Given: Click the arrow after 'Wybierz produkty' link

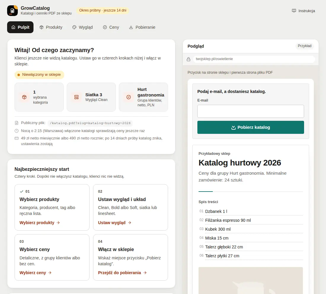Looking at the screenshot, I should pyautogui.click(x=58, y=223).
